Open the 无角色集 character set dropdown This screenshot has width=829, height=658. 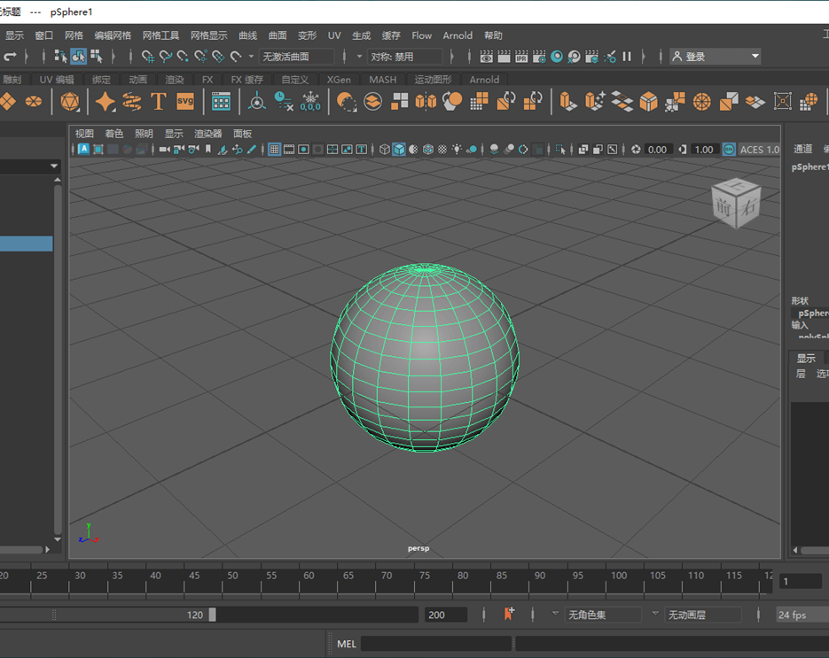click(x=603, y=615)
